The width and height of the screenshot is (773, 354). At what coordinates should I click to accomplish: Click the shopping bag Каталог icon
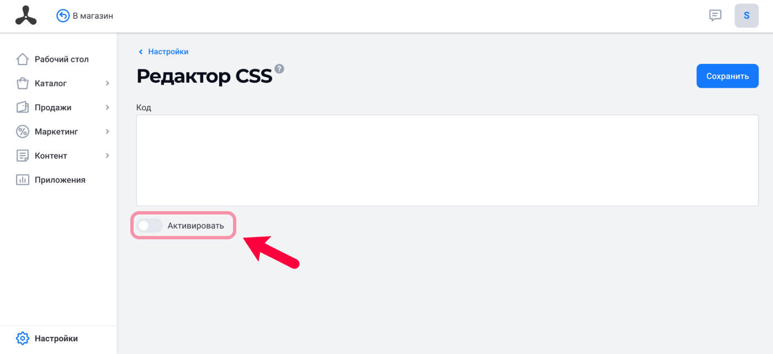[x=22, y=83]
